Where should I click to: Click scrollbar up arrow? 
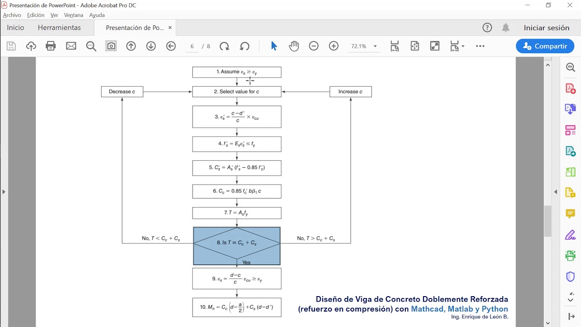548,65
